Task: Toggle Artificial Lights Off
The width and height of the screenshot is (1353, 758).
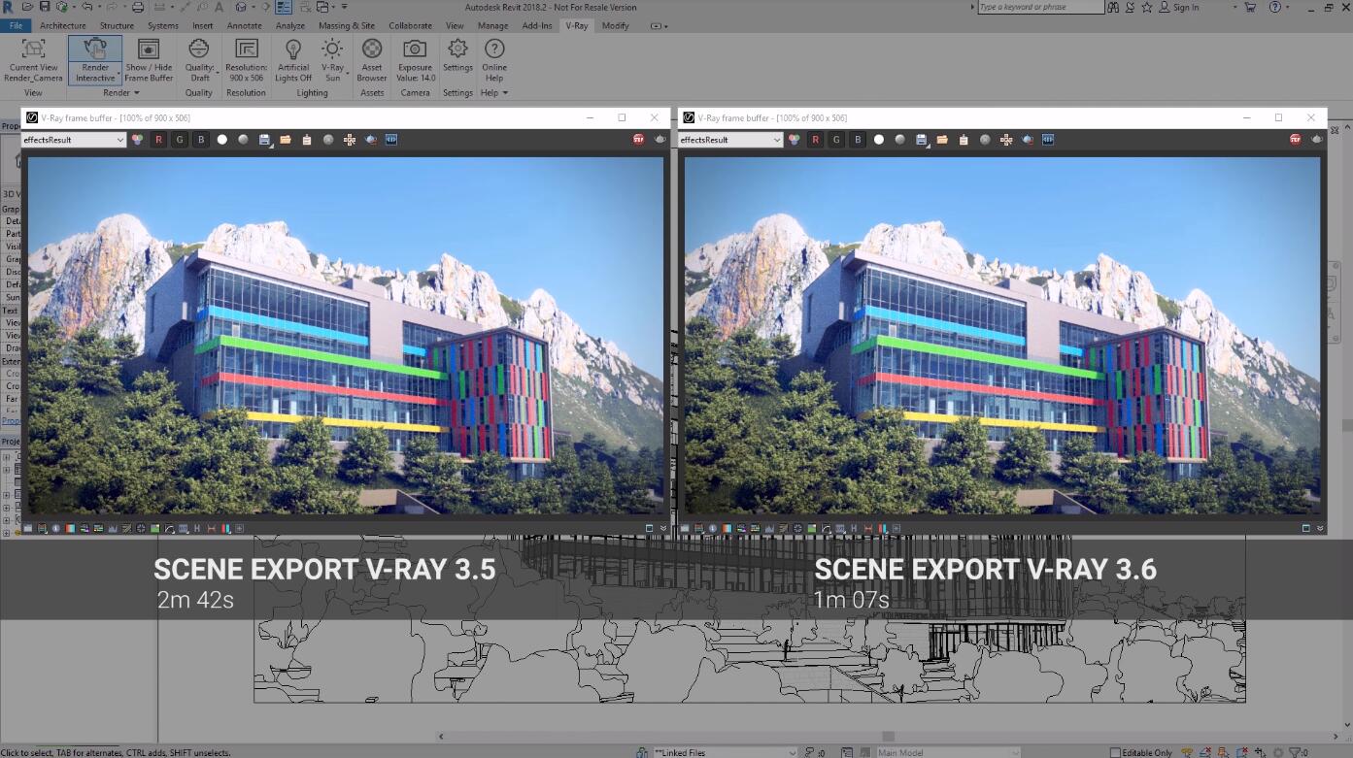Action: click(293, 60)
